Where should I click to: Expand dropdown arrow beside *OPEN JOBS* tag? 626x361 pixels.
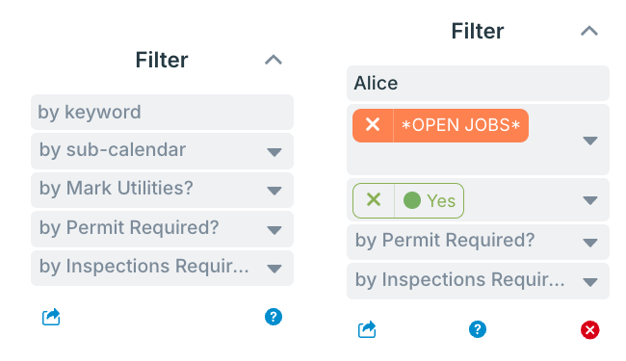pyautogui.click(x=590, y=141)
